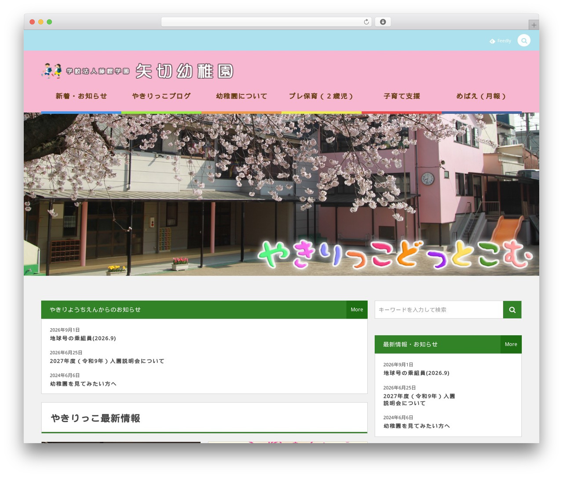Click the やきりっこ最新情報 heading
563x477 pixels.
tap(95, 418)
